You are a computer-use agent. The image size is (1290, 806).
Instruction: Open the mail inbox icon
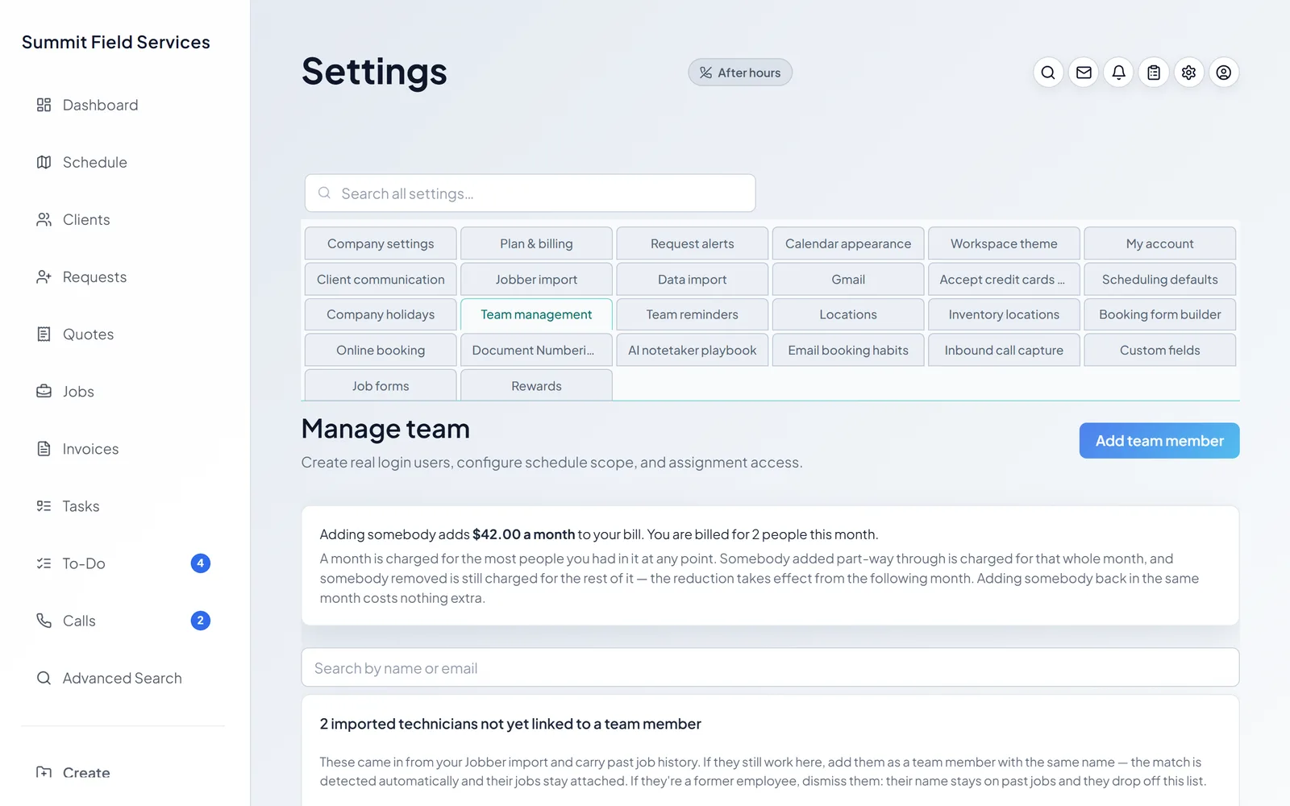point(1084,73)
